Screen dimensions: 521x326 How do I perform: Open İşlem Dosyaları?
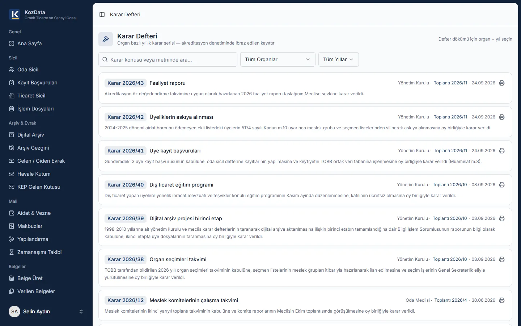[x=46, y=109]
